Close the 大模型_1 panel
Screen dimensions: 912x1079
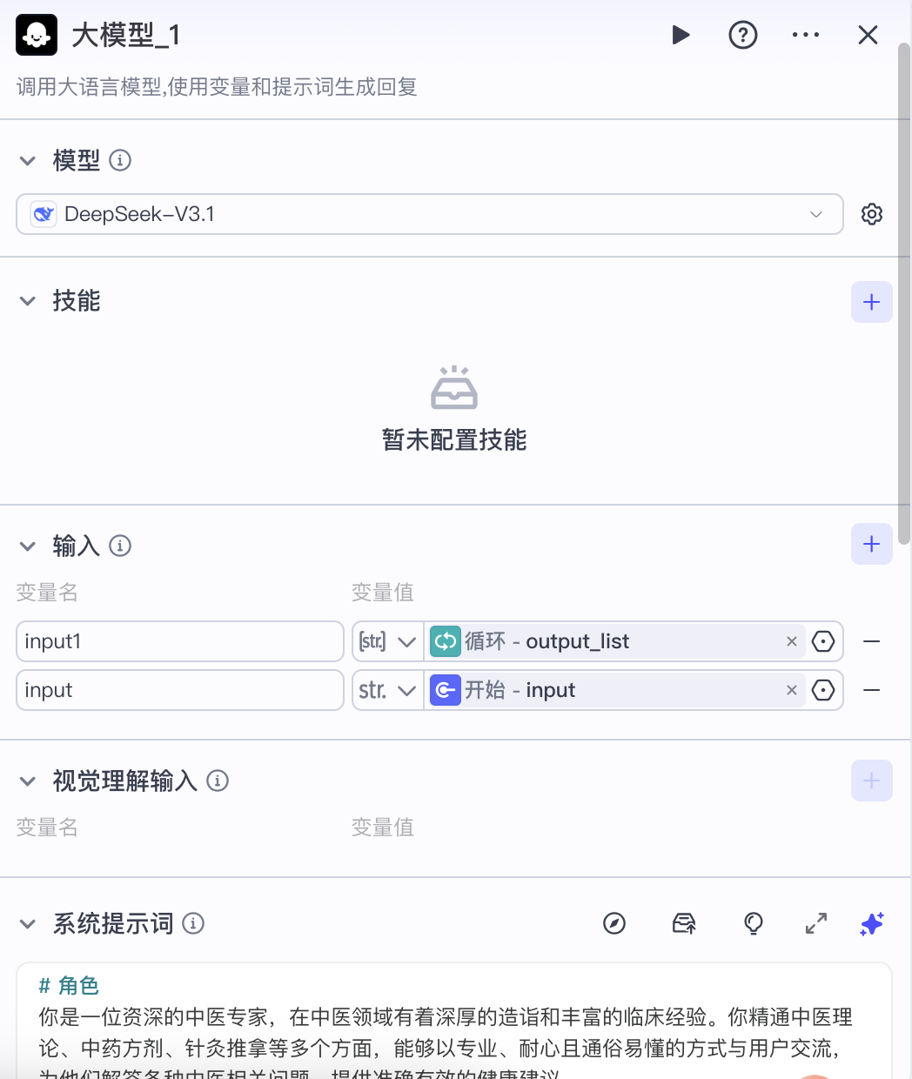click(x=868, y=35)
